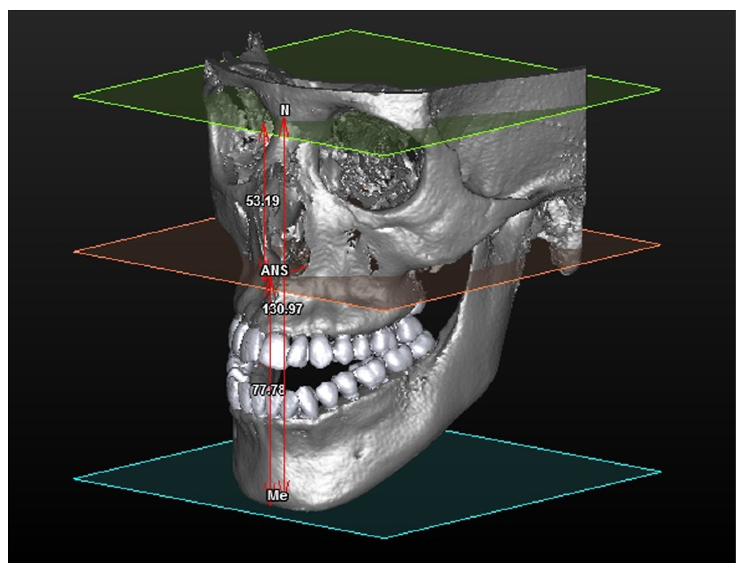This screenshot has height=572, width=747.
Task: Select the 53.19 measurement value
Action: click(263, 201)
